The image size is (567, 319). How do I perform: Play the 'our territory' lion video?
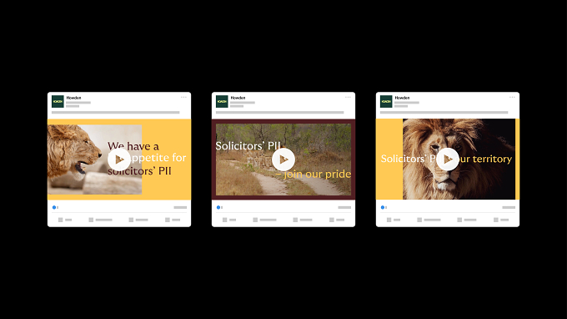pos(447,159)
